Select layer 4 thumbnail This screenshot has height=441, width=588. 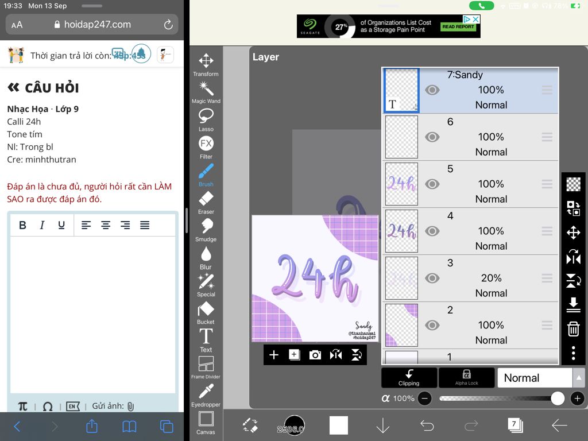pyautogui.click(x=401, y=231)
